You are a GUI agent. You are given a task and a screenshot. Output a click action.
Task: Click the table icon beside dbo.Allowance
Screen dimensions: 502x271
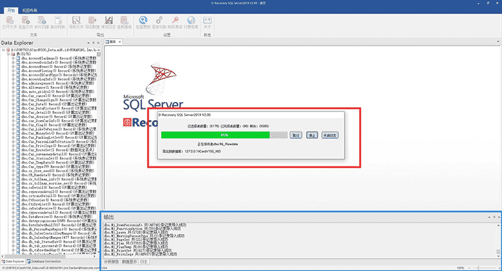(18, 88)
